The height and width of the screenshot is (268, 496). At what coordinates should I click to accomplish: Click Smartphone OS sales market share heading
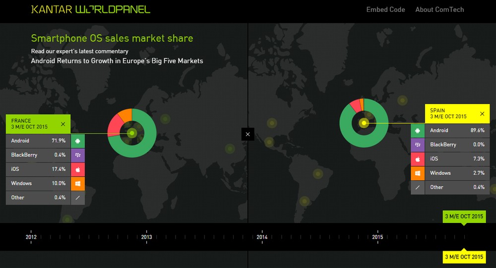[x=112, y=38]
